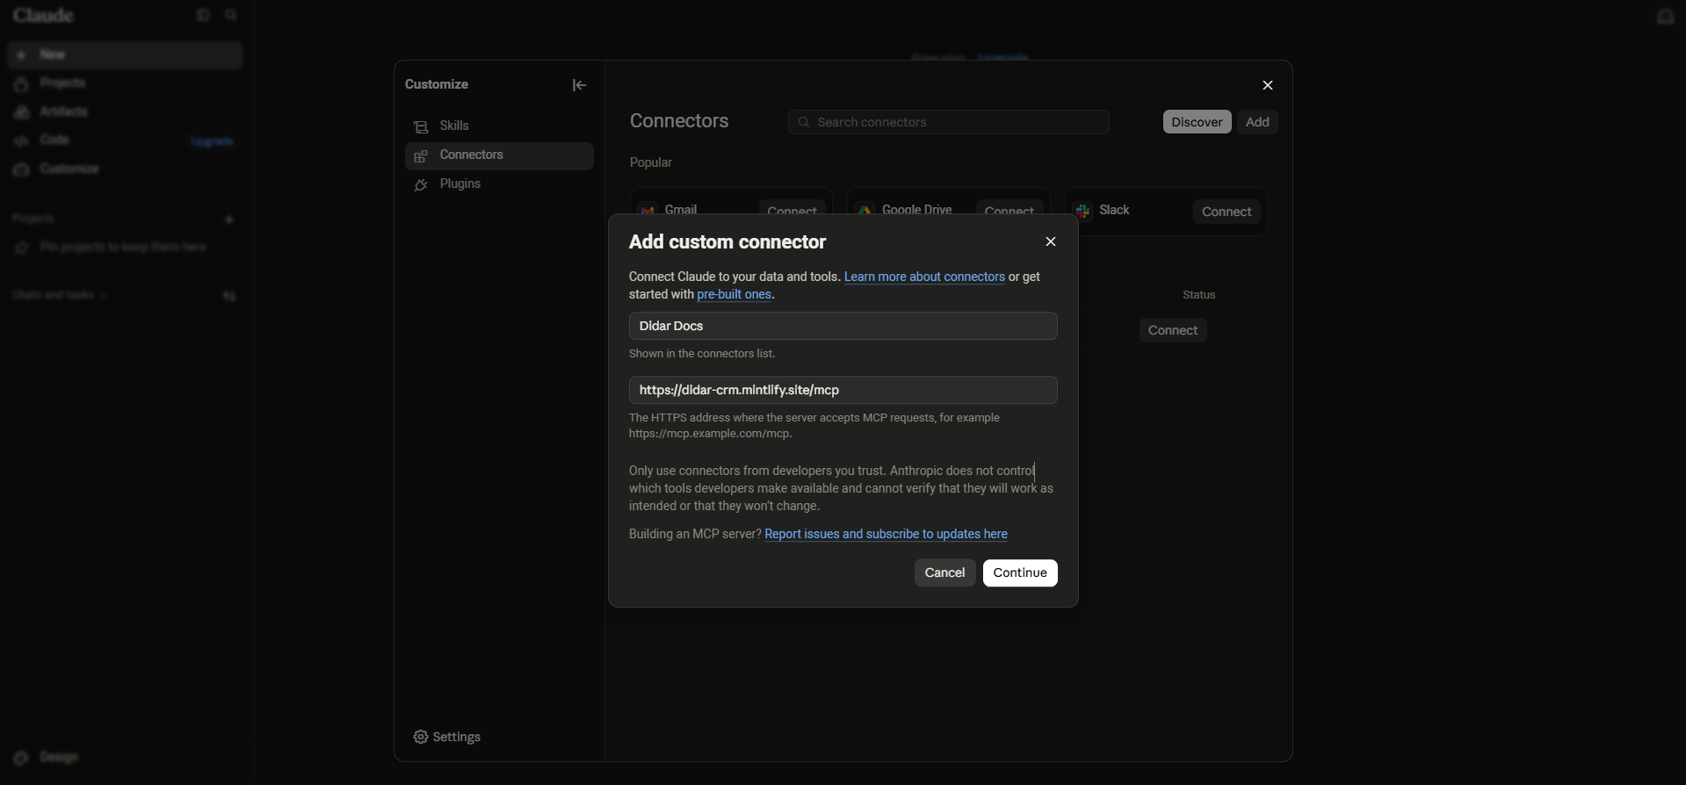Open Settings at the bottom of Customize
This screenshot has height=785, width=1686.
tap(447, 737)
